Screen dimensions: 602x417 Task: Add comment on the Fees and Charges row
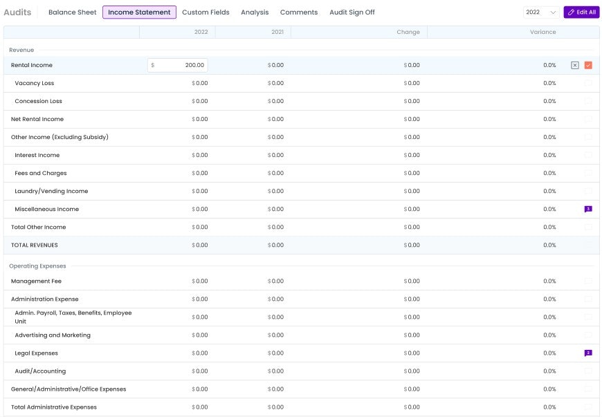click(588, 173)
